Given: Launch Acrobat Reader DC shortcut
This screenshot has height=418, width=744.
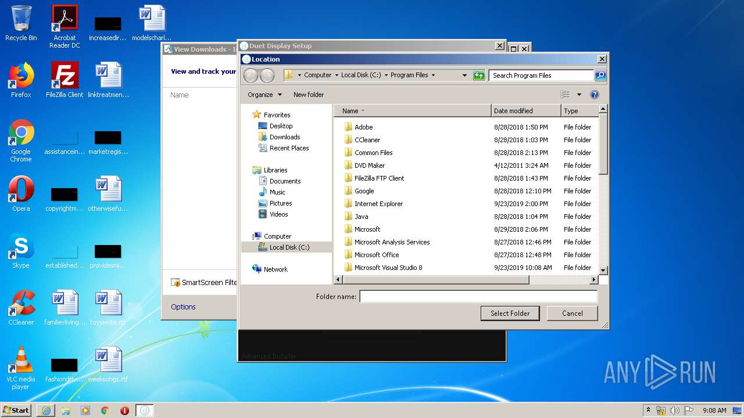Looking at the screenshot, I should pyautogui.click(x=65, y=26).
